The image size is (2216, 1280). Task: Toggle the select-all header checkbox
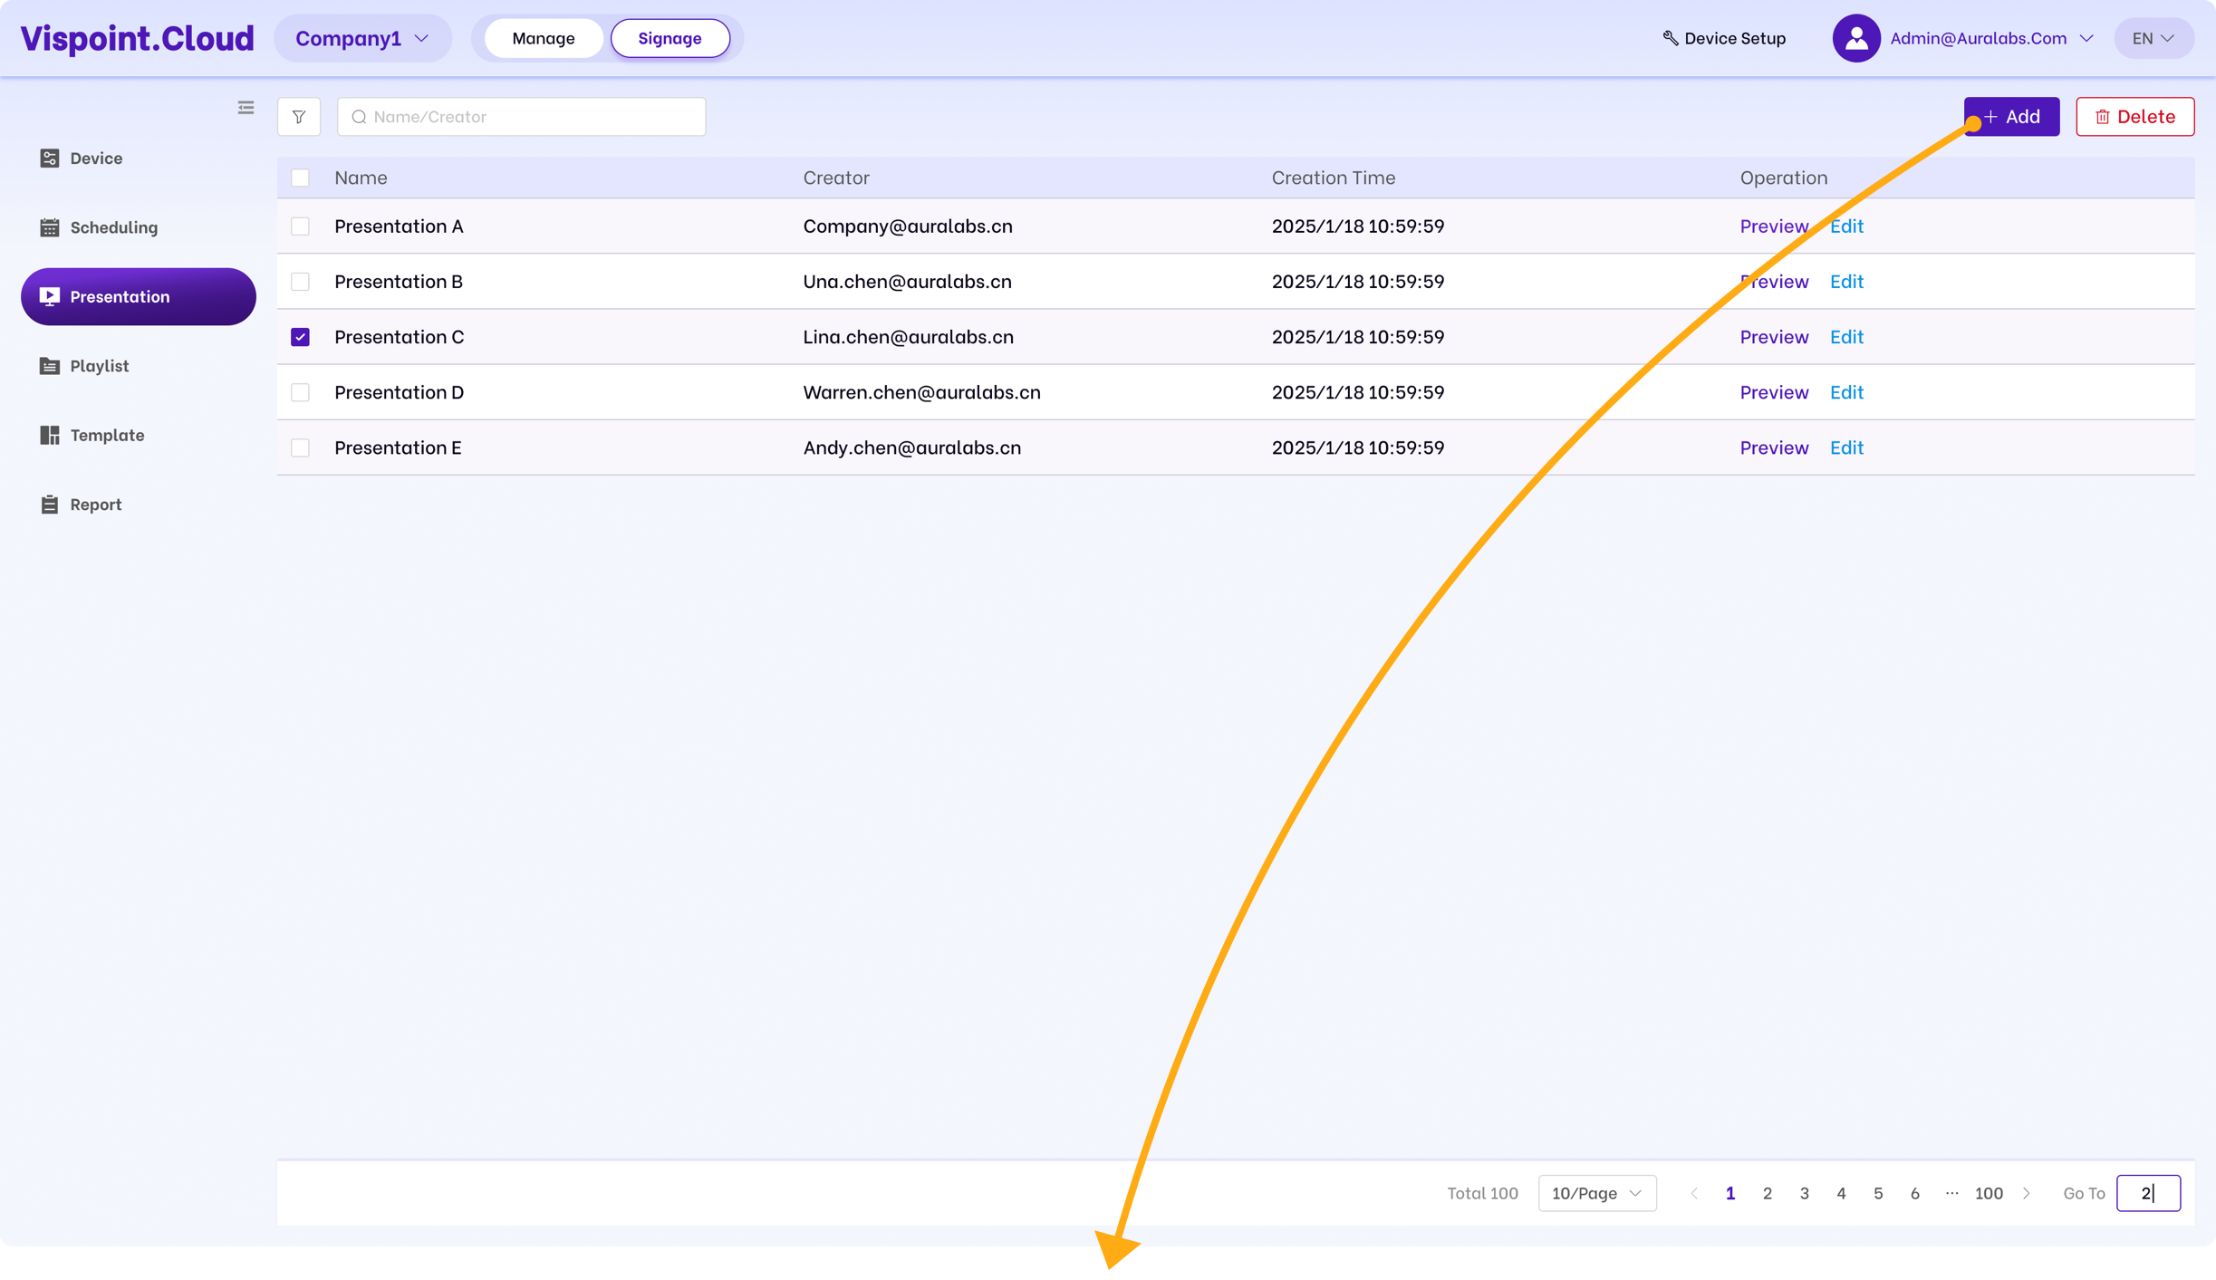tap(300, 178)
